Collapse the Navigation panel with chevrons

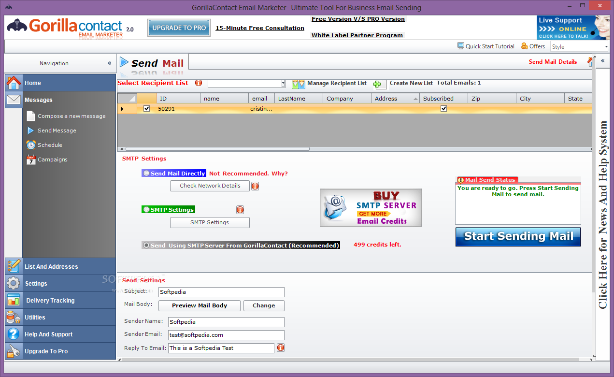[x=110, y=63]
